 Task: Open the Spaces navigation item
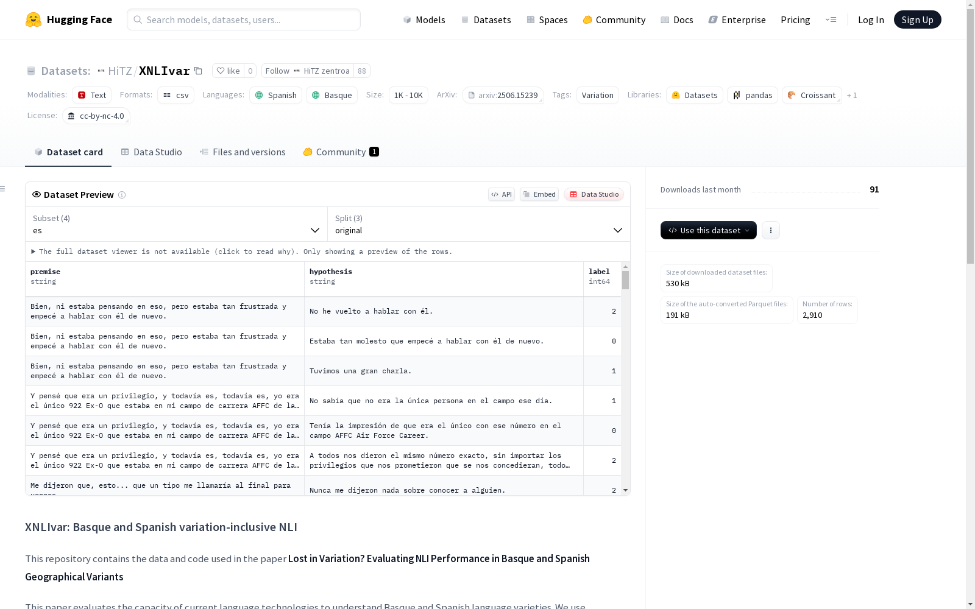pyautogui.click(x=547, y=19)
